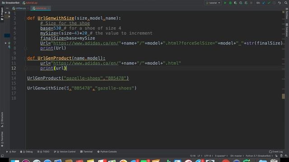Open the tutorial run configuration dropdown
The width and height of the screenshot is (289, 162).
coord(213,3)
